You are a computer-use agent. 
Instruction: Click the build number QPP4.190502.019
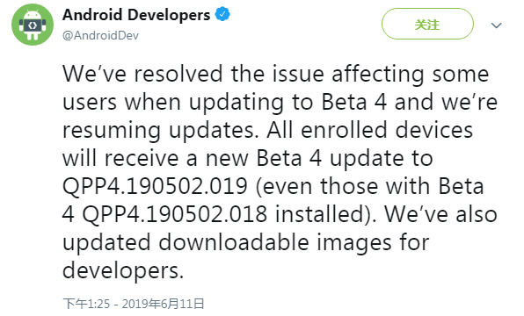click(155, 186)
